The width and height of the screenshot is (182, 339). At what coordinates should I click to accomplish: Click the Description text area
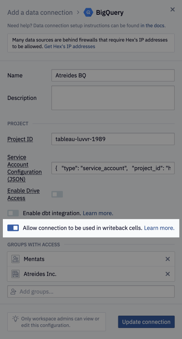113,98
